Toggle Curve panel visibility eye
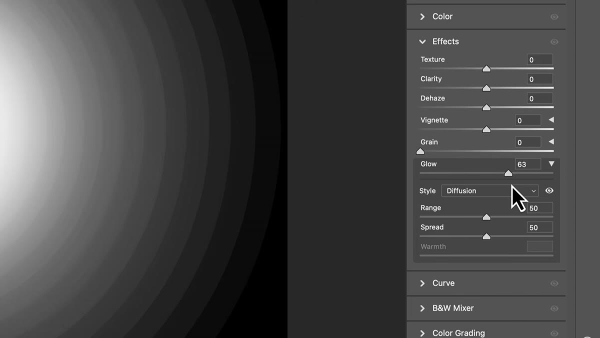Screen dimensions: 600x338 (554, 283)
